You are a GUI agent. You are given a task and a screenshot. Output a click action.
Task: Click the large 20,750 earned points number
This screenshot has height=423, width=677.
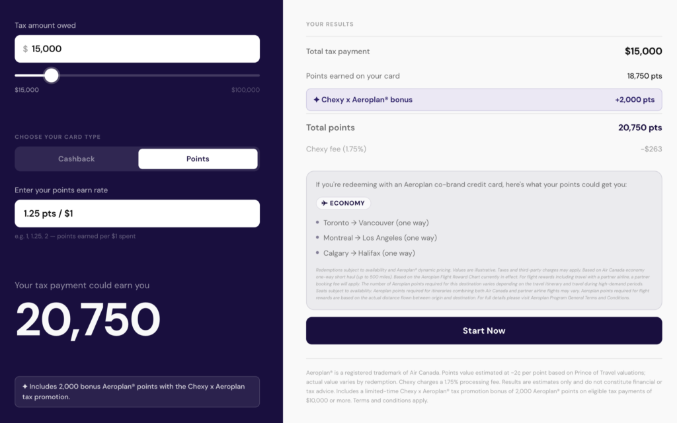(88, 320)
